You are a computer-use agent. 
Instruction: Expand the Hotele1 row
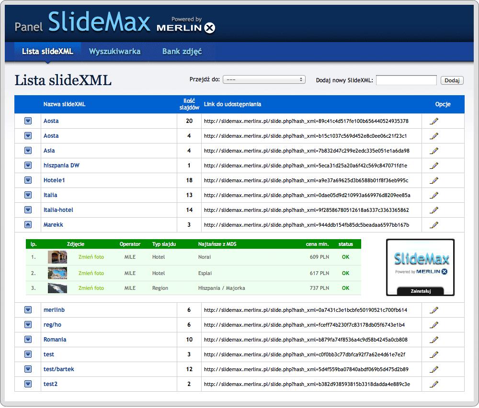coord(28,180)
